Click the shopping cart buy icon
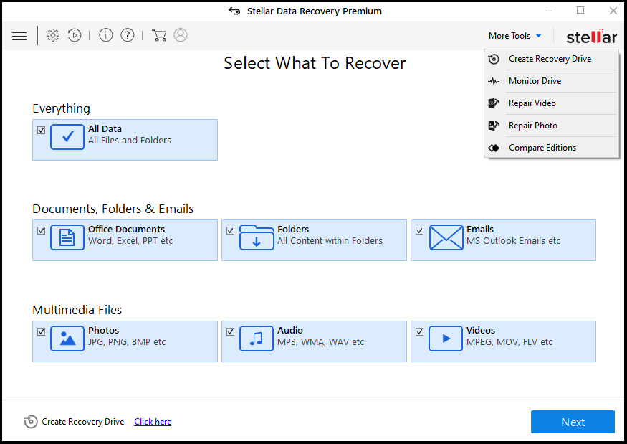This screenshot has width=627, height=444. tap(159, 35)
